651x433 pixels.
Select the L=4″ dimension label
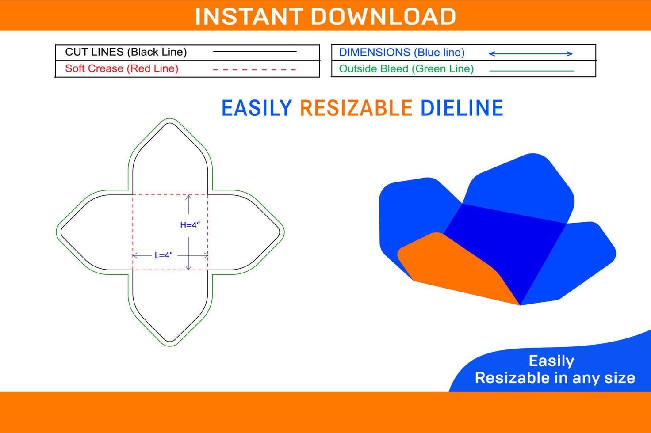[x=164, y=255]
